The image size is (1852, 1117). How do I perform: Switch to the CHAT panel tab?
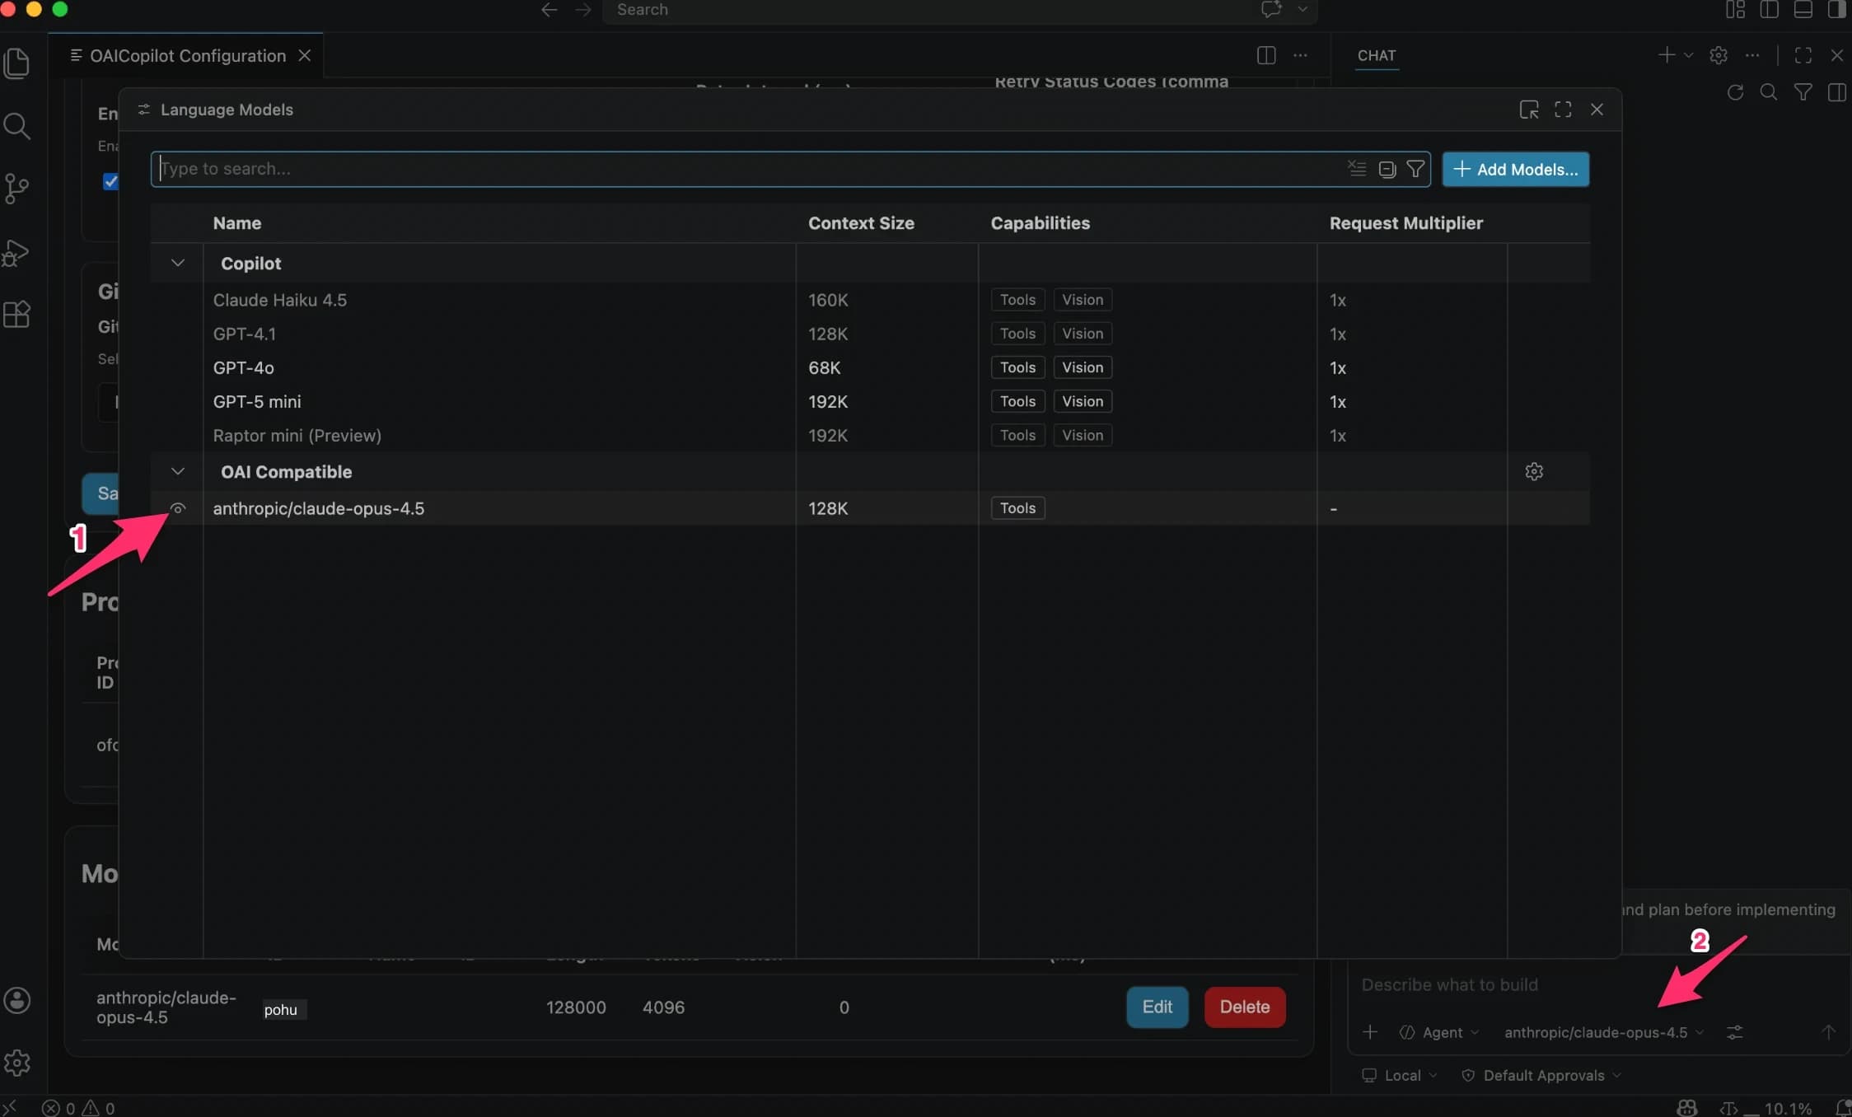[x=1376, y=55]
